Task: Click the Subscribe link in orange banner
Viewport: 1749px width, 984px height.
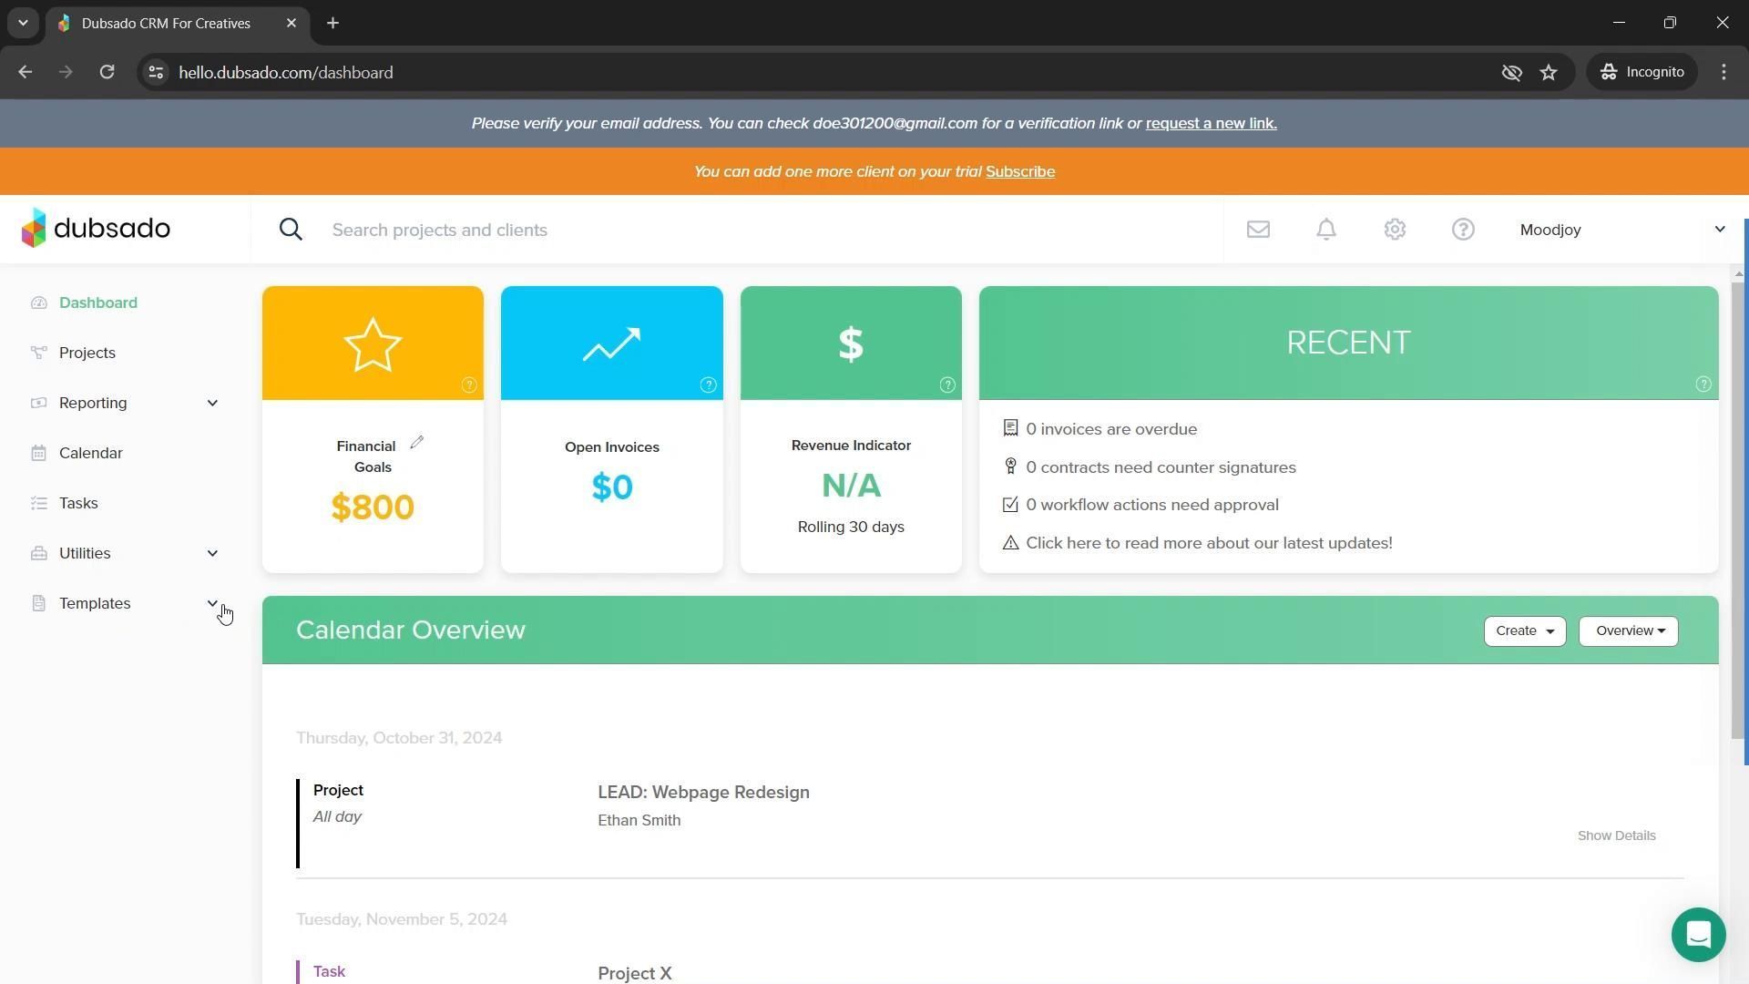Action: [x=1019, y=171]
